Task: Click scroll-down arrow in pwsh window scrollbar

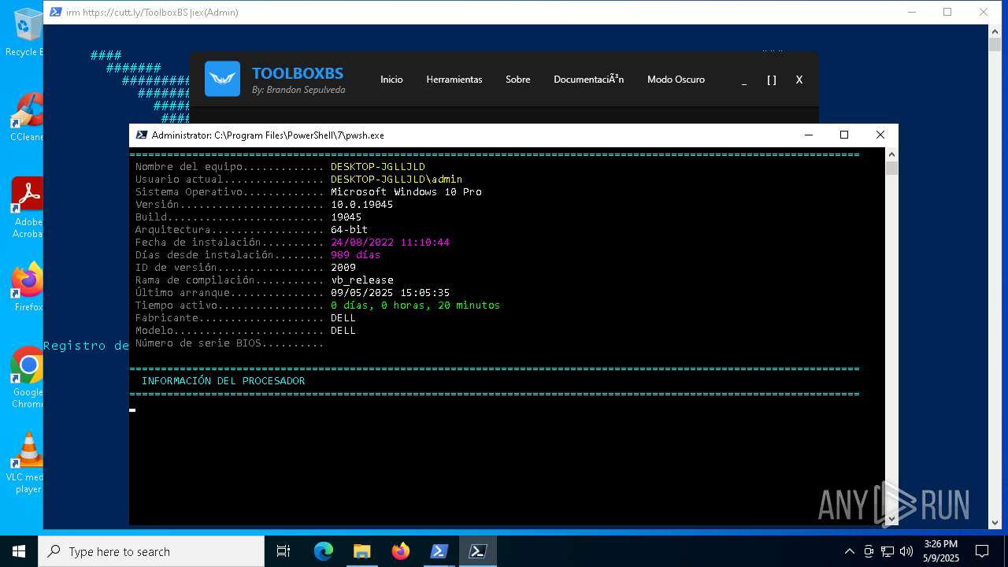Action: tap(891, 519)
